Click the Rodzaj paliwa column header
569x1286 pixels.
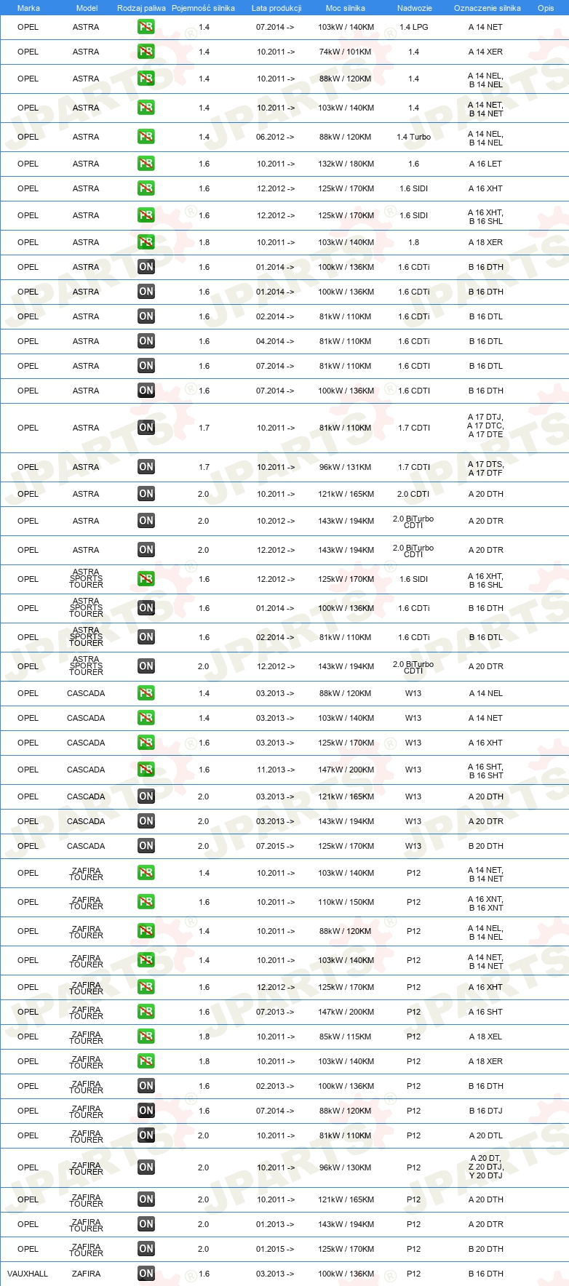tap(141, 8)
